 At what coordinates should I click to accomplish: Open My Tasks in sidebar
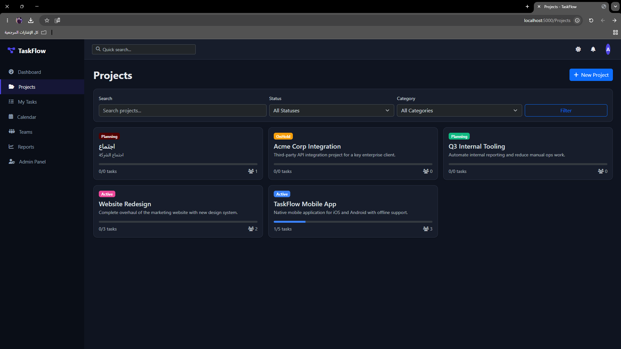coord(42,102)
